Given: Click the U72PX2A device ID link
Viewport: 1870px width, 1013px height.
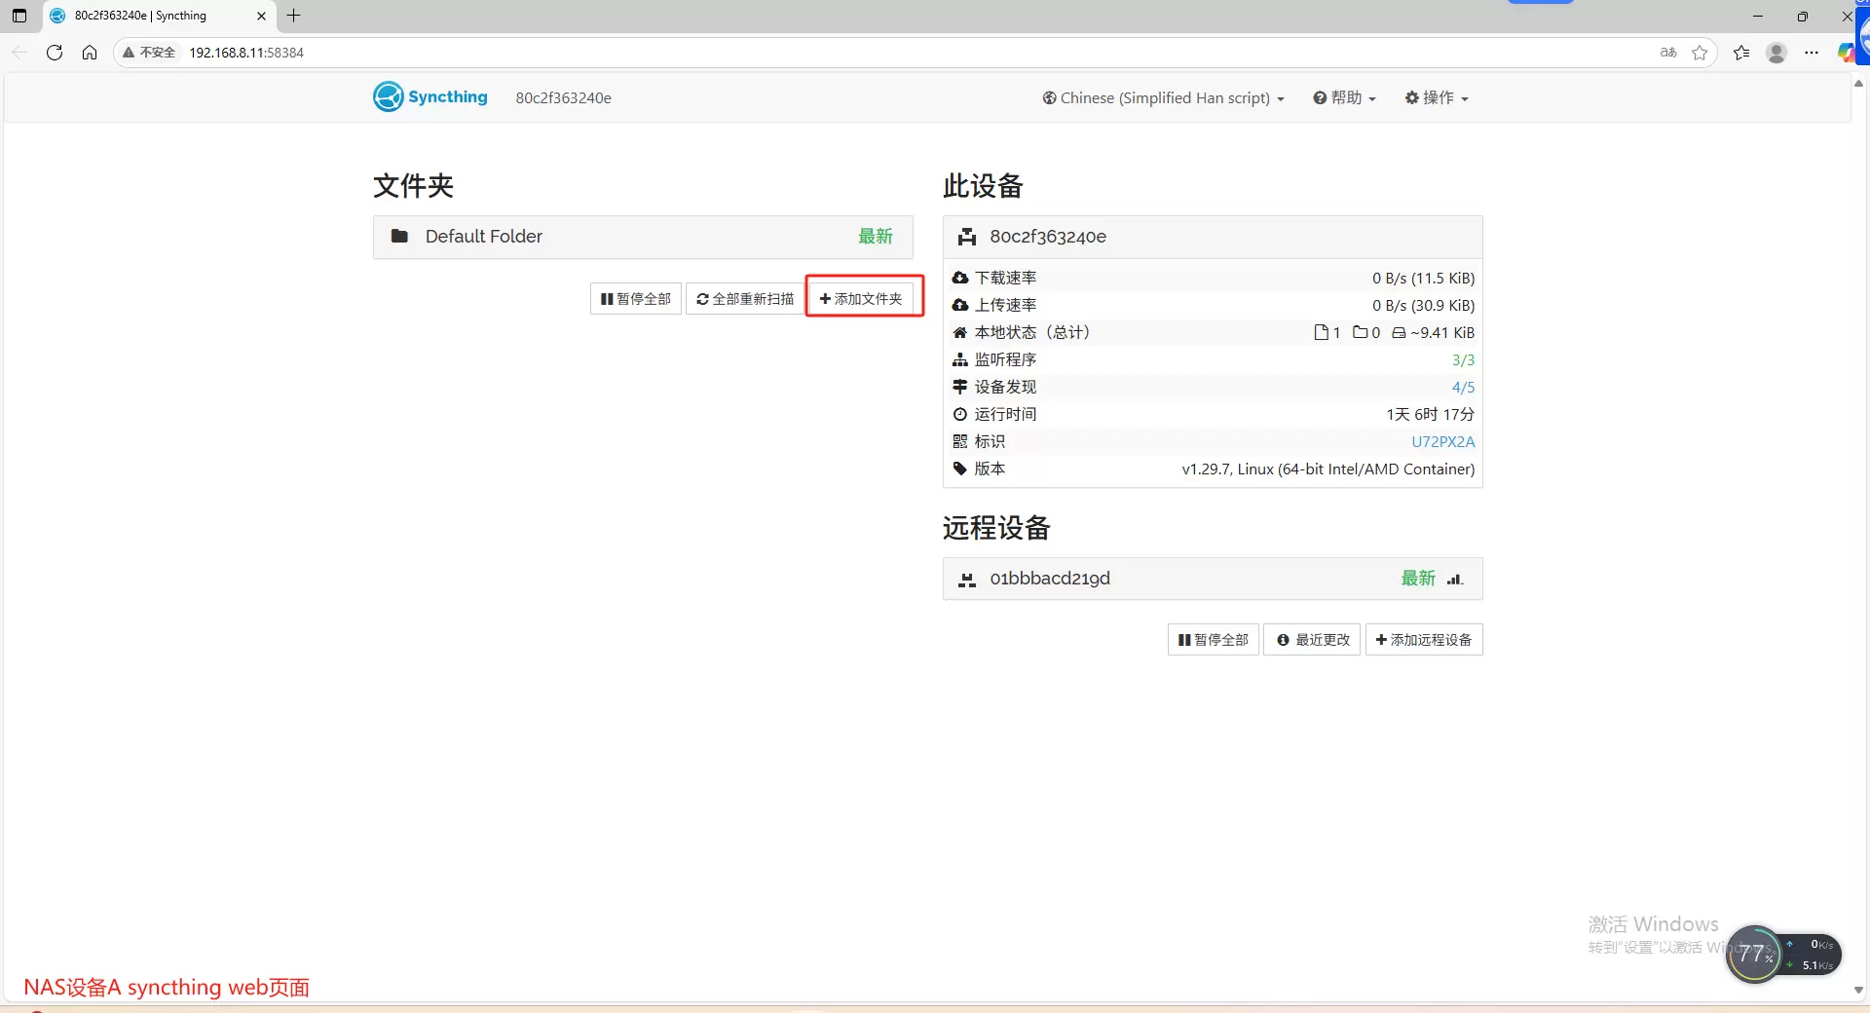Looking at the screenshot, I should click(1442, 442).
